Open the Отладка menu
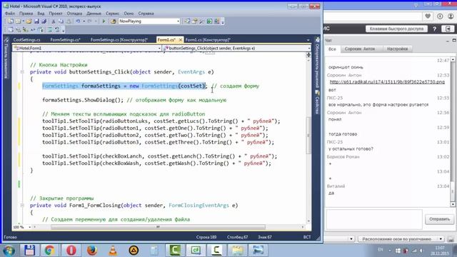This screenshot has width=457, height=257. point(74,14)
